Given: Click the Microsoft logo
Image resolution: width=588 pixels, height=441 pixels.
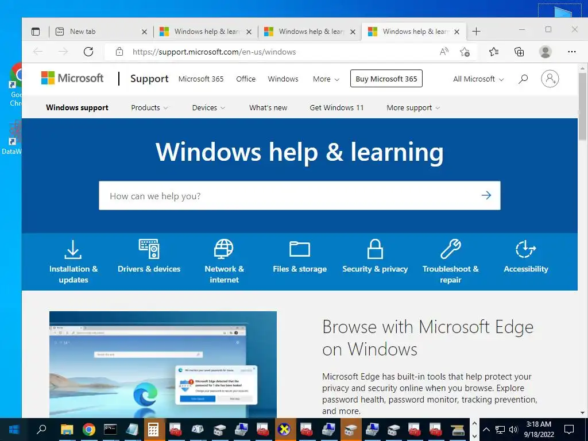Looking at the screenshot, I should [x=72, y=78].
